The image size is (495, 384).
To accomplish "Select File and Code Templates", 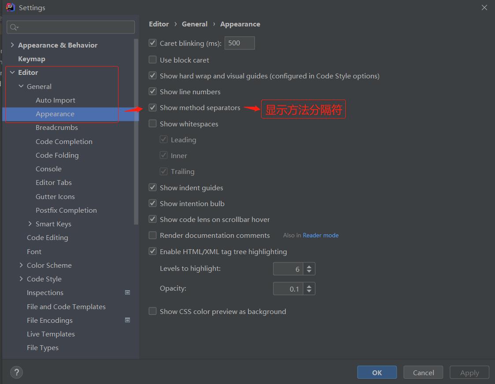I will point(66,306).
